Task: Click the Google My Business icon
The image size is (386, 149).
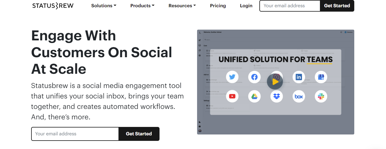Action: click(321, 77)
